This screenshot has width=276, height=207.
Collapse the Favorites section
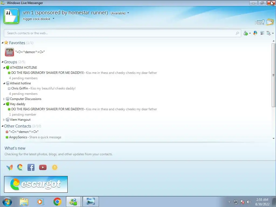pos(2,43)
